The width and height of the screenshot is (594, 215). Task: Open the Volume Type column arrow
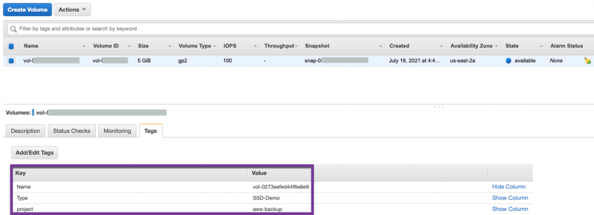pos(215,46)
